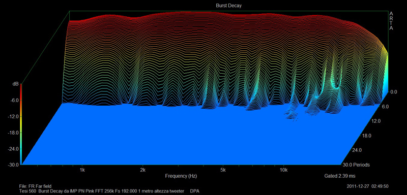The height and width of the screenshot is (195, 407).
Task: Select the 10k frequency axis tick label
Action: (283, 170)
